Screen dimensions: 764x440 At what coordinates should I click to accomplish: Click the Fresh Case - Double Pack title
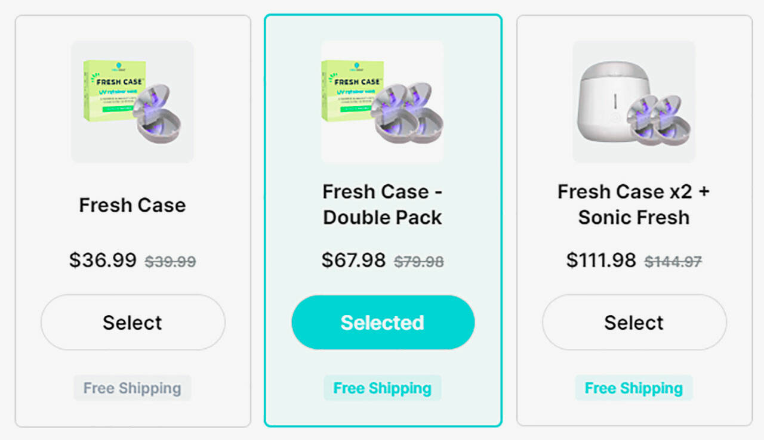coord(383,204)
